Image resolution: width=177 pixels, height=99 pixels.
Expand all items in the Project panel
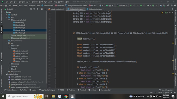(34, 9)
